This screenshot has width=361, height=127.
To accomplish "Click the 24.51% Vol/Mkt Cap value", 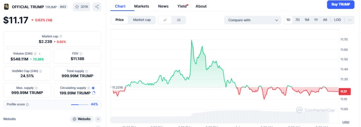I will (27, 76).
